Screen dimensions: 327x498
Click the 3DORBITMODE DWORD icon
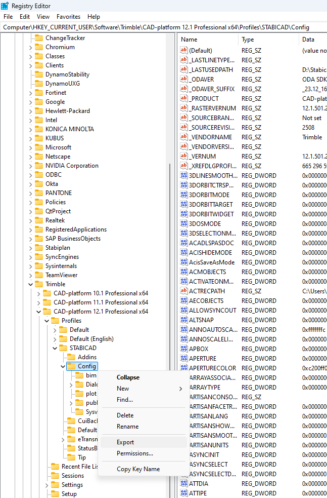(x=184, y=195)
